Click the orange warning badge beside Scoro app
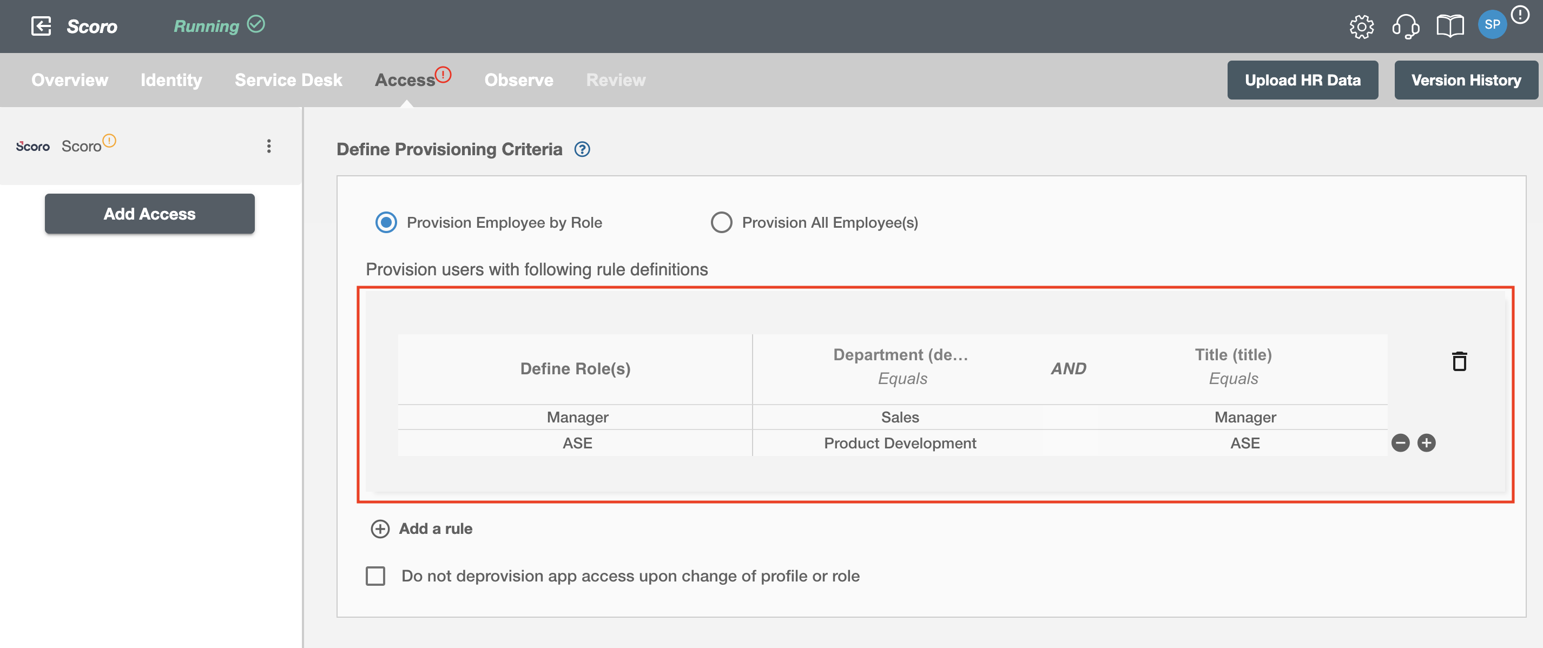Viewport: 1543px width, 648px height. [x=109, y=140]
